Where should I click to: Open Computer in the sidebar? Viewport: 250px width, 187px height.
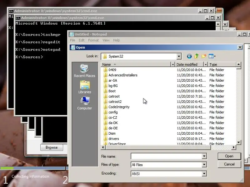click(x=84, y=103)
